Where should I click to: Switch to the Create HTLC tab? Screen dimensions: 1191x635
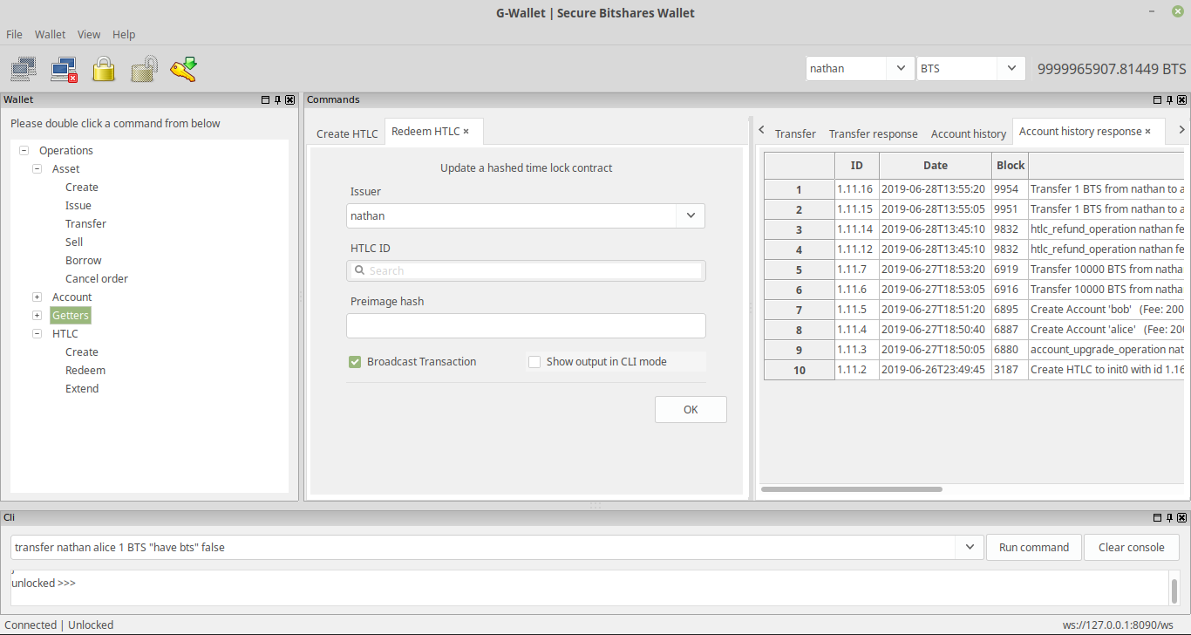click(347, 133)
